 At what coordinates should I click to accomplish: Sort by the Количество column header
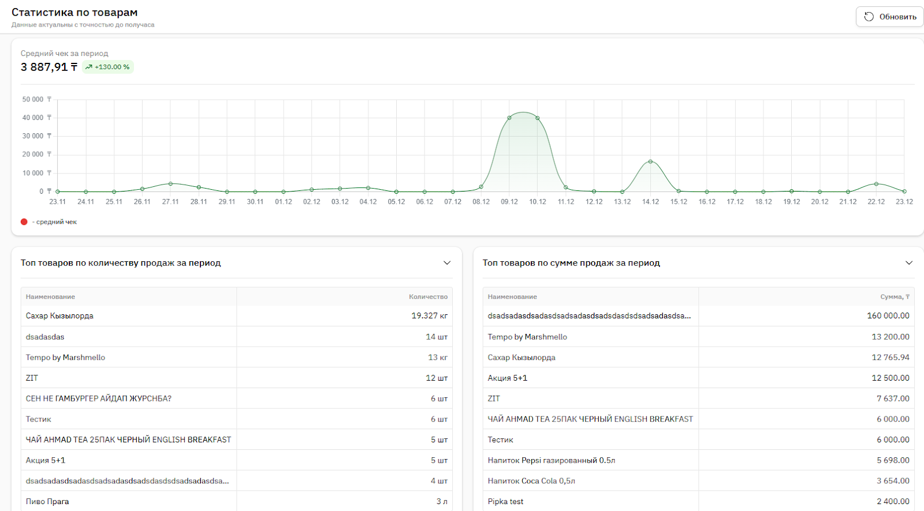point(428,296)
